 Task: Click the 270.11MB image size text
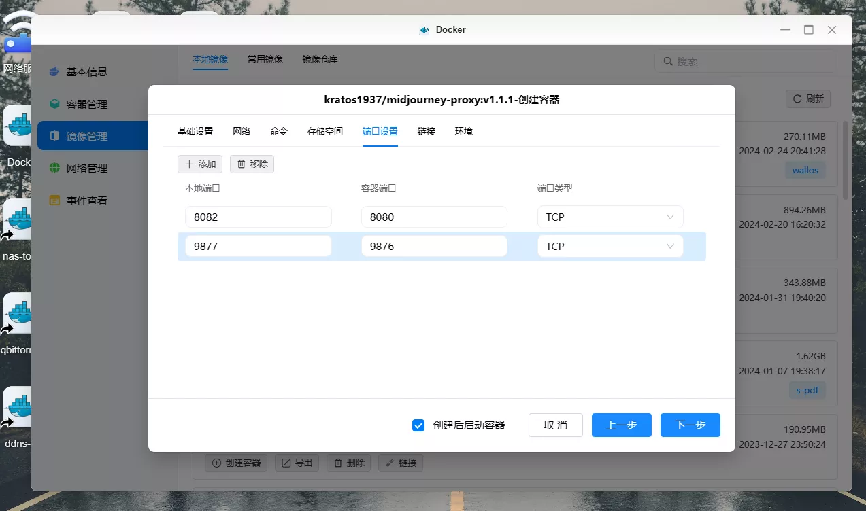pos(805,137)
